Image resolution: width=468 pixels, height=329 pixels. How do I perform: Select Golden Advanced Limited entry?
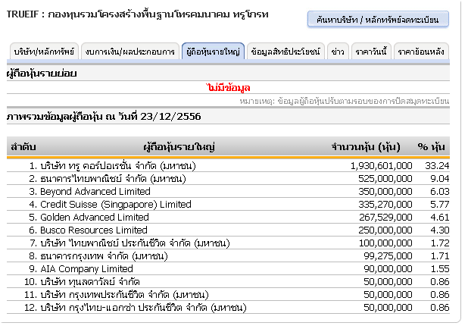228,217
